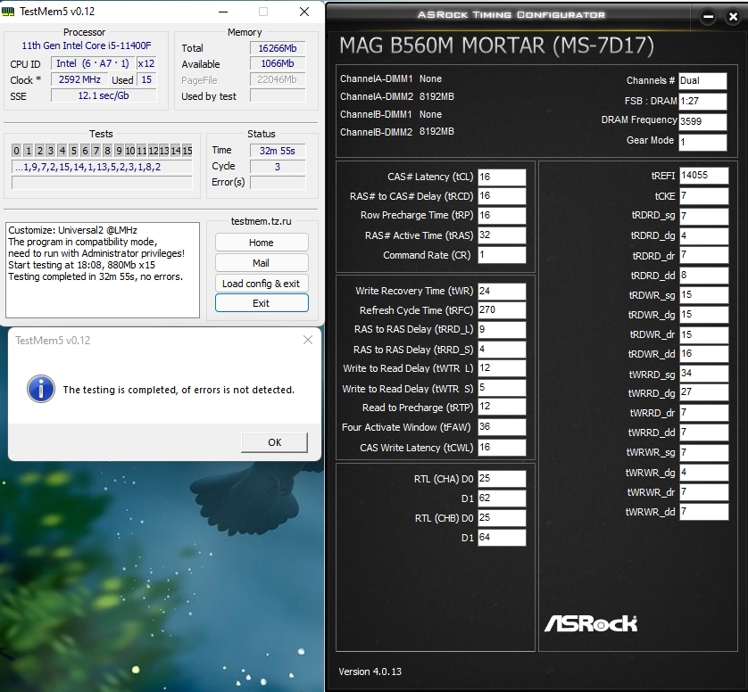Click the ChannelA-DIMM2 8192MB entry

click(x=397, y=96)
